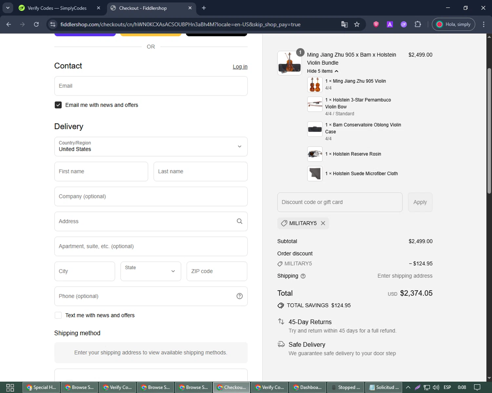492x393 pixels.
Task: Open the uBlock shield extension
Action: click(x=376, y=24)
